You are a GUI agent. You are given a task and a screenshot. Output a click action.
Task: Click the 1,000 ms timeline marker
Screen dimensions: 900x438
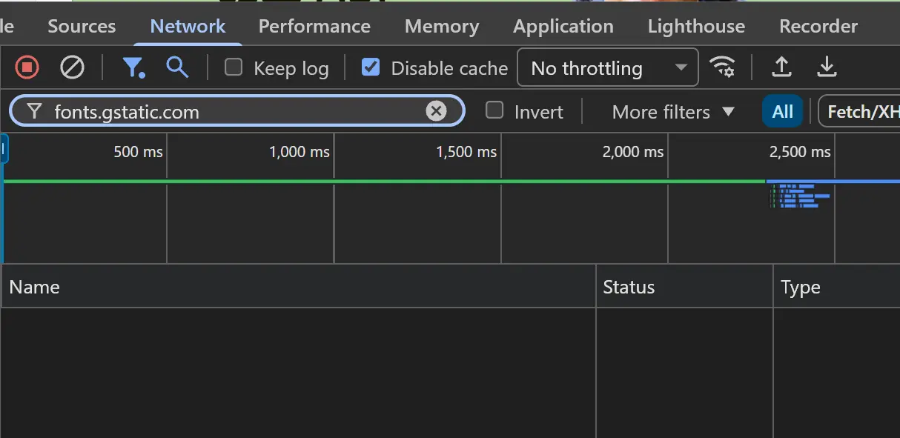[x=300, y=152]
